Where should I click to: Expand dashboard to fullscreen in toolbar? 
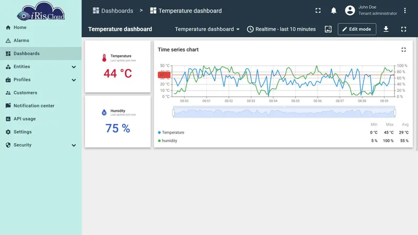(x=403, y=29)
